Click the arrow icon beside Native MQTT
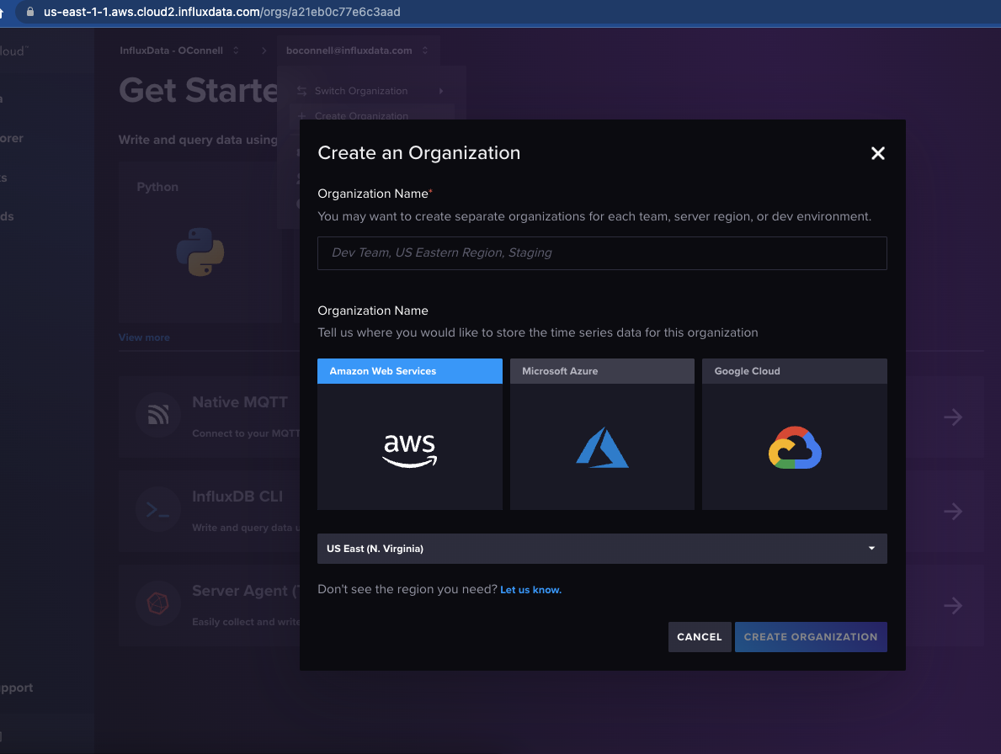Image resolution: width=1001 pixels, height=754 pixels. 952,417
